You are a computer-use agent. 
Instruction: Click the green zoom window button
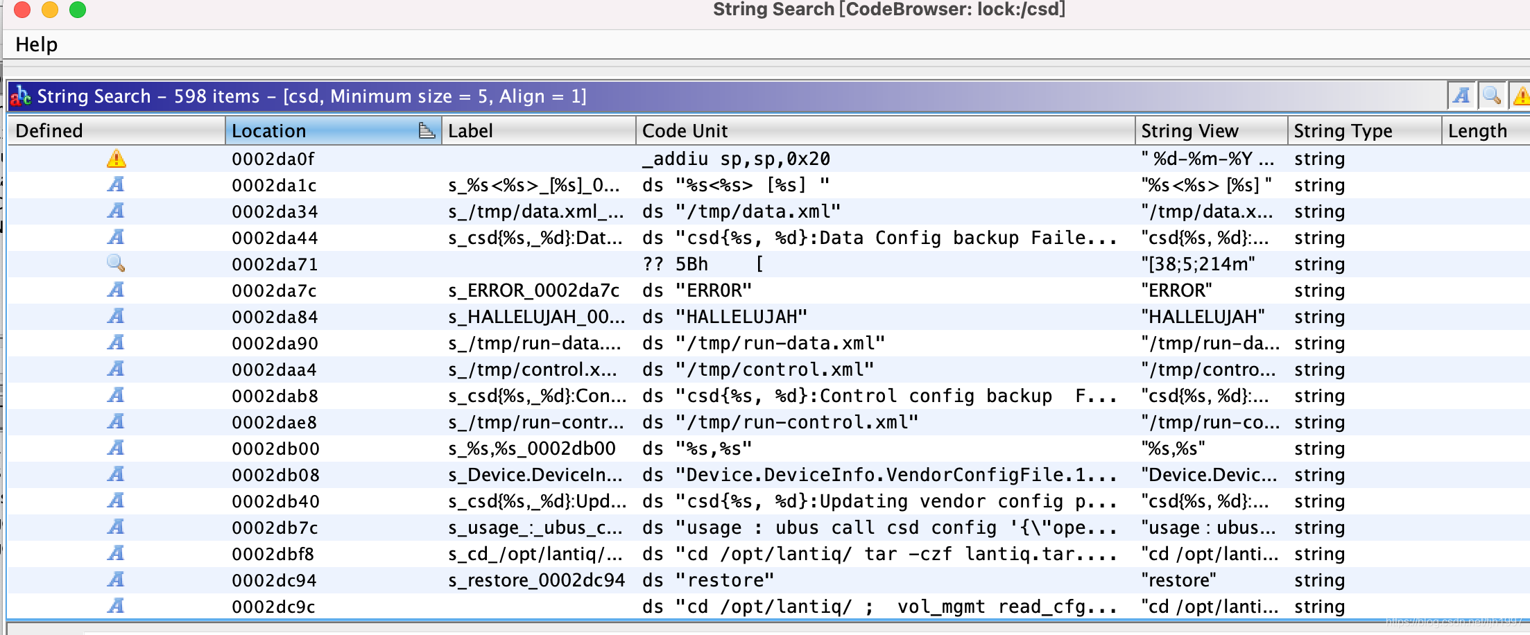point(78,10)
